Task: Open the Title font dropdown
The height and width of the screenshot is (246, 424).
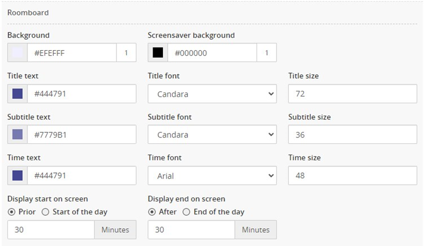Action: point(212,94)
